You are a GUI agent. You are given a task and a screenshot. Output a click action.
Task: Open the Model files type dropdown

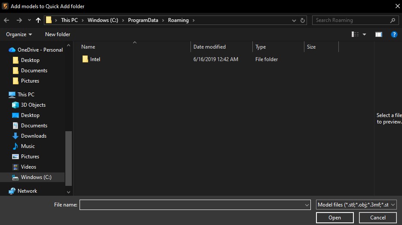[x=356, y=205]
